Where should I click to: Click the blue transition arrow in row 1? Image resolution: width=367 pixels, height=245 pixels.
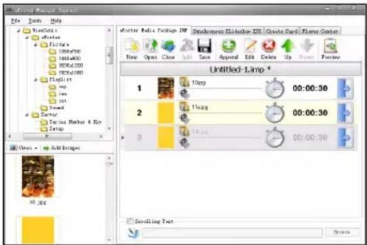coord(345,89)
